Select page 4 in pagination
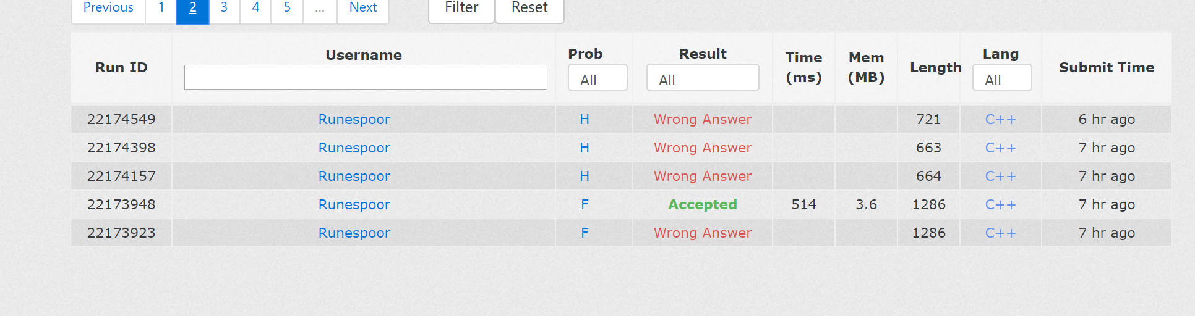 coord(255,8)
